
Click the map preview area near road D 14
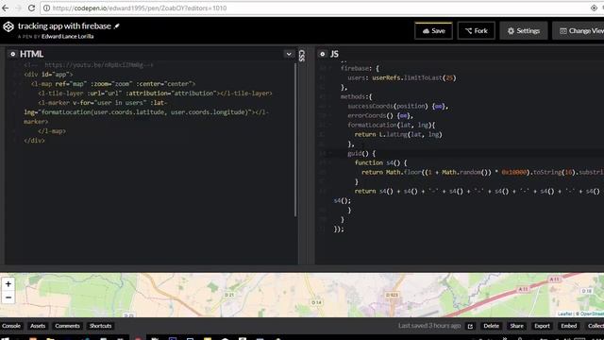[316, 302]
